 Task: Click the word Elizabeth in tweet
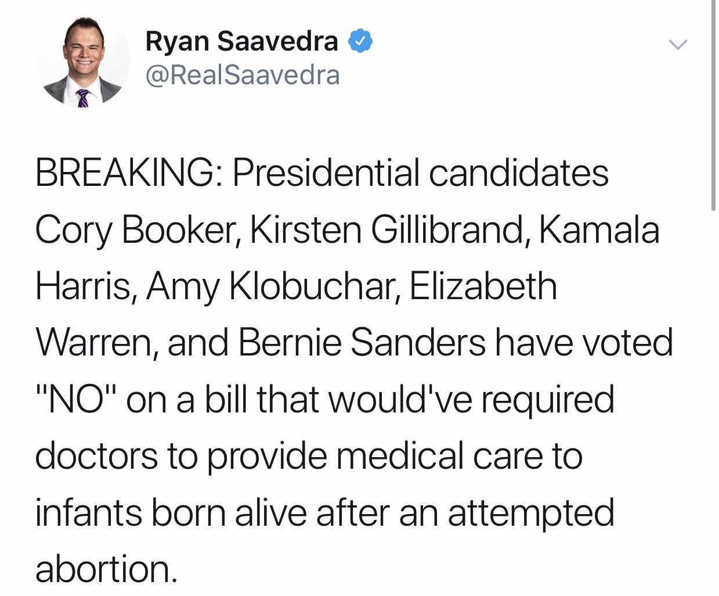point(483,286)
